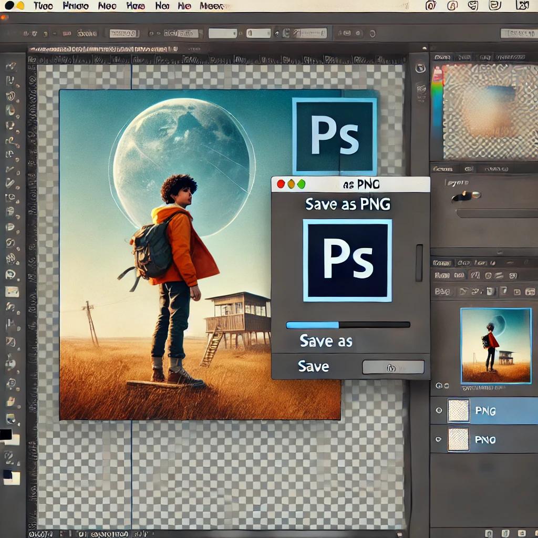Click the round icon at the options bar's right end
This screenshot has height=538, width=538.
(373, 34)
